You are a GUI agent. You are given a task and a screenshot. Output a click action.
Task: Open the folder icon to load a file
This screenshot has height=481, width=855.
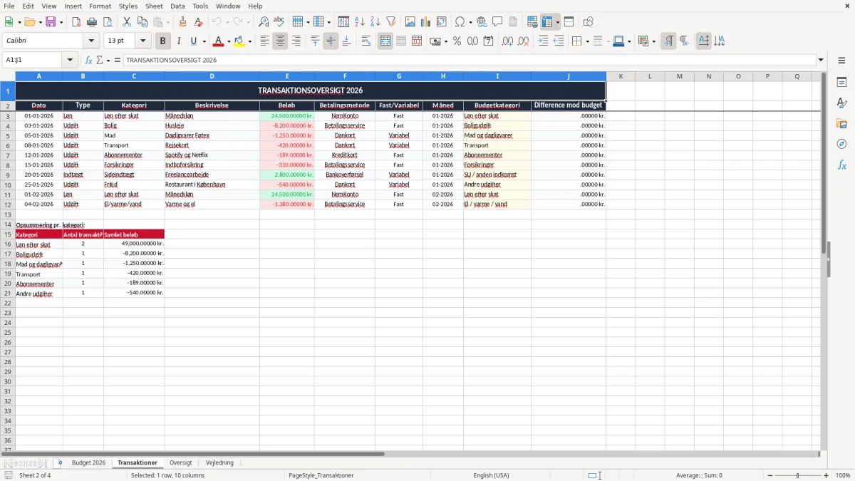point(29,22)
